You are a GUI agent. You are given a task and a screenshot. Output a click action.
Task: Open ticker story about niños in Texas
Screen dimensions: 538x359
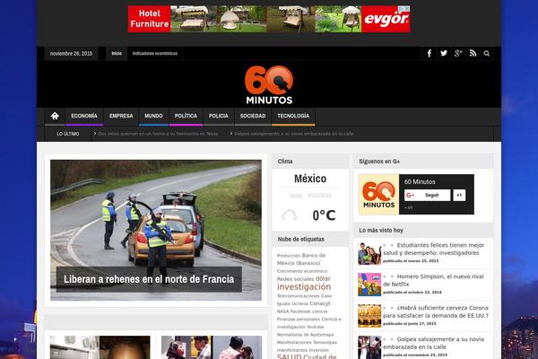coord(158,134)
